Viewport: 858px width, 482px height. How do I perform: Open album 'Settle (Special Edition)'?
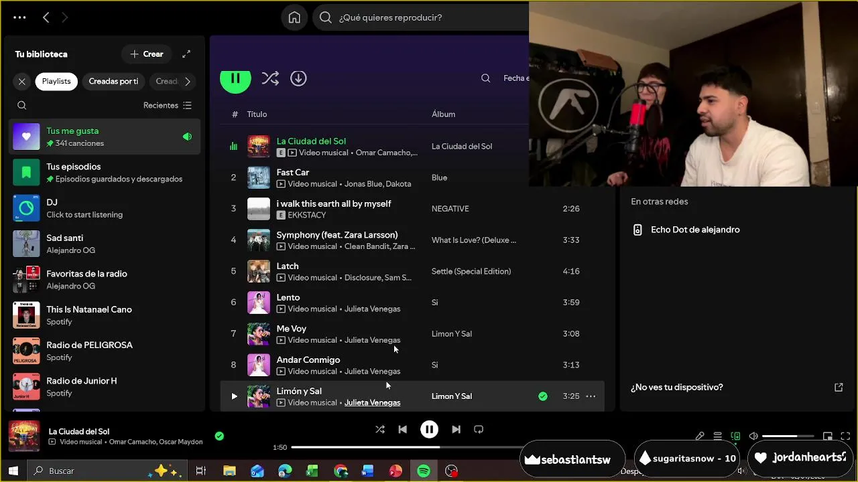pos(471,271)
